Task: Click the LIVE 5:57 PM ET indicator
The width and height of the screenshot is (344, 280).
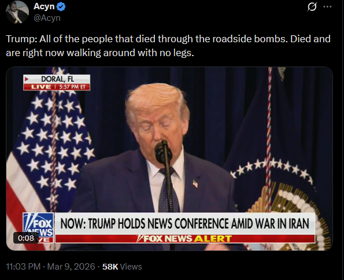Action: tap(57, 87)
